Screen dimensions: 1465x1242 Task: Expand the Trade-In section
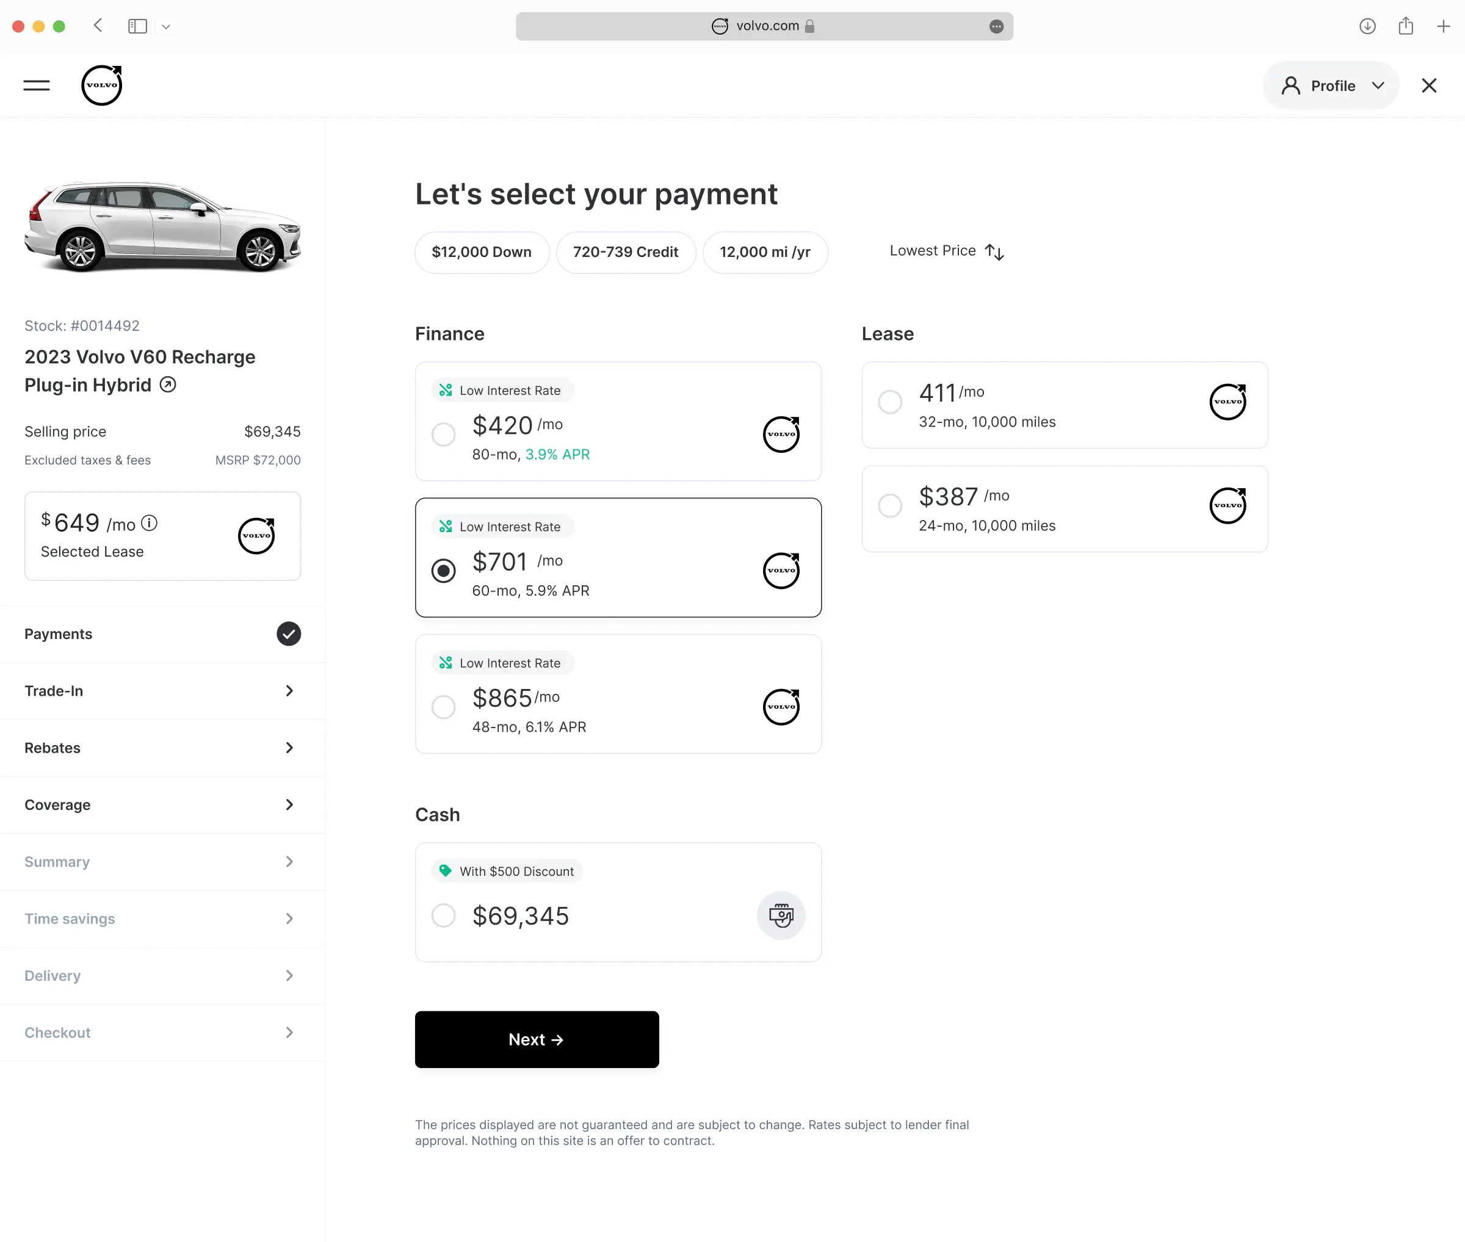click(x=162, y=691)
